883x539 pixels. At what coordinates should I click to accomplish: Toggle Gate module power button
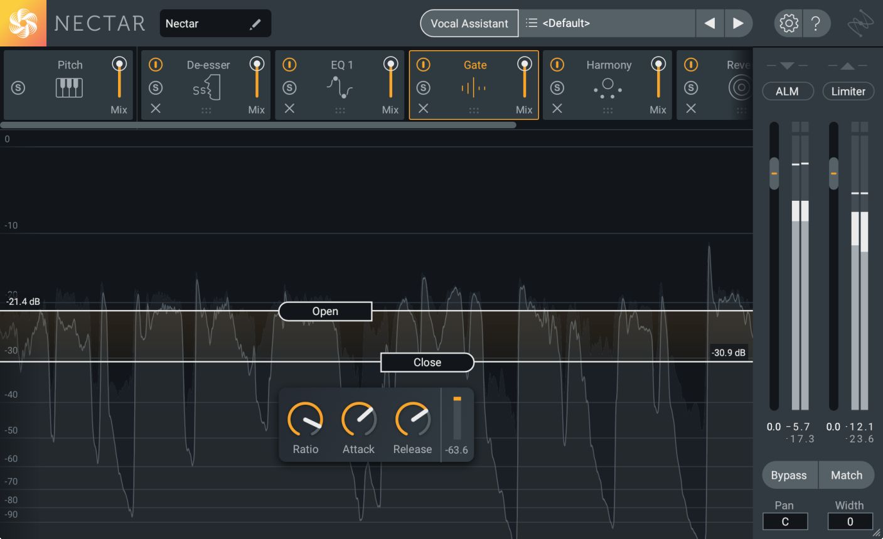click(424, 65)
